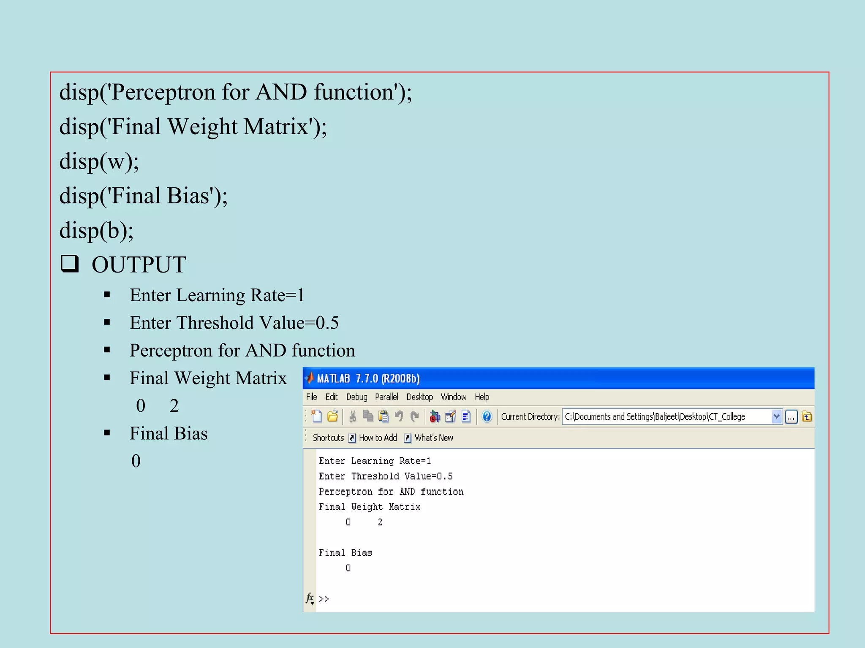Open the Help menu
Screen dimensions: 865x648
(x=482, y=397)
